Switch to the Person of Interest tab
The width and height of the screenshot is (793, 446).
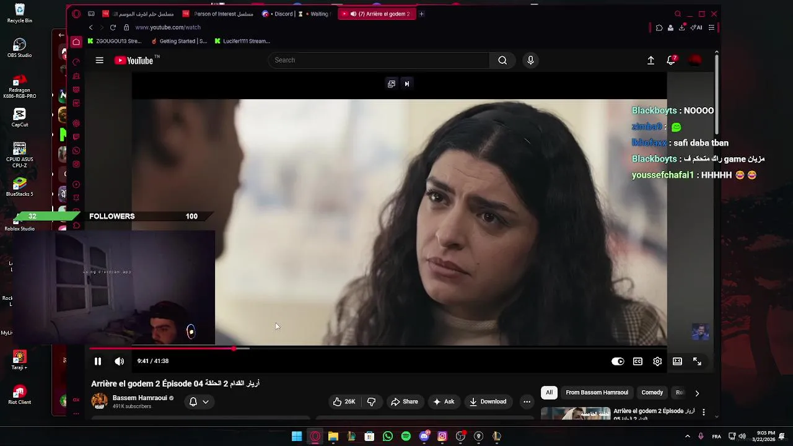(218, 14)
